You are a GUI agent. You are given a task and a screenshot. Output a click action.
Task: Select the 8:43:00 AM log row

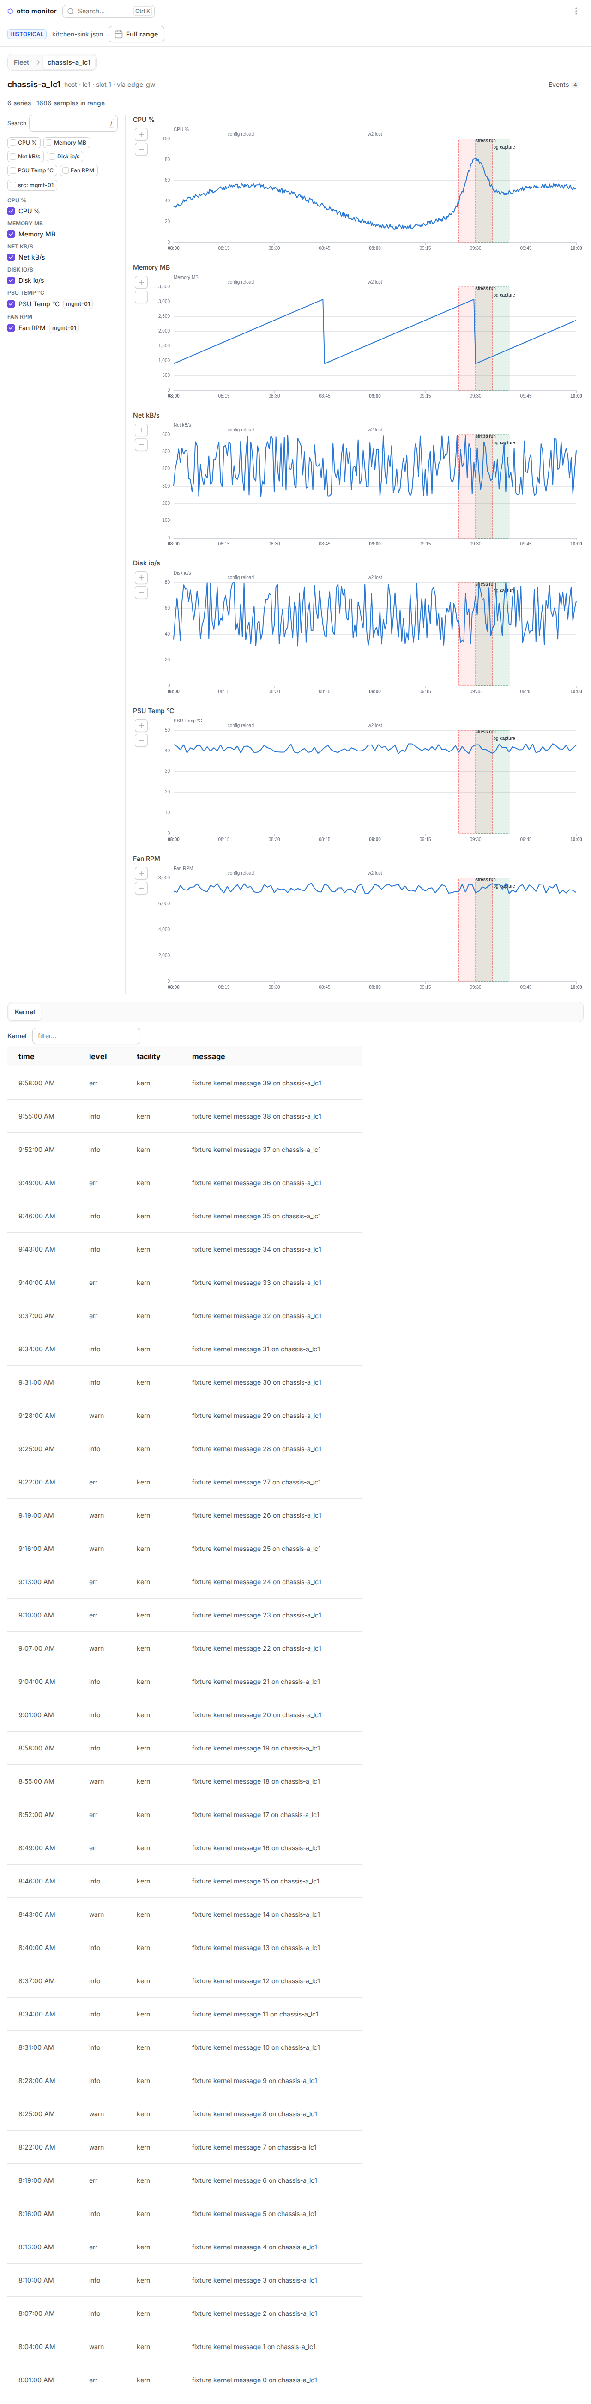tap(185, 1915)
